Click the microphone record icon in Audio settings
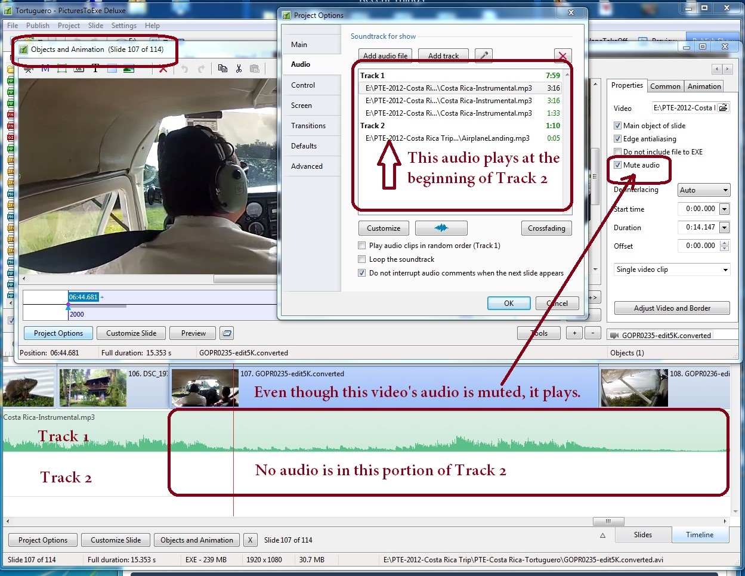Image resolution: width=745 pixels, height=576 pixels. pyautogui.click(x=484, y=55)
